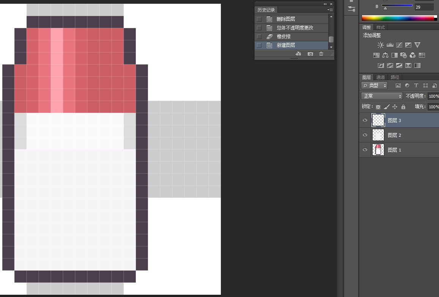The width and height of the screenshot is (439, 297).
Task: Hide layer 图层 2 via eye icon
Action: tap(365, 135)
